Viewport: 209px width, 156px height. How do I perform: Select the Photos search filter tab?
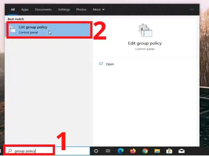(x=81, y=10)
